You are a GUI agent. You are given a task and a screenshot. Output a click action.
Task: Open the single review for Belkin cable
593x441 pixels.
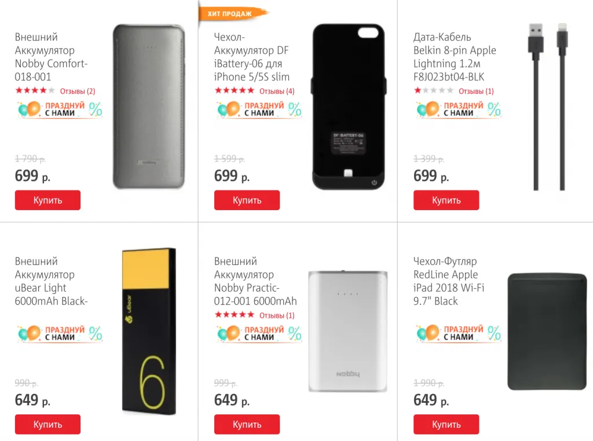coord(476,91)
